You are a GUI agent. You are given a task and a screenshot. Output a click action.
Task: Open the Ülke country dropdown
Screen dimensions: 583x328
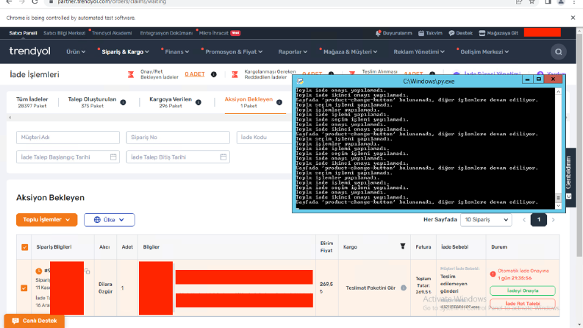tap(110, 220)
